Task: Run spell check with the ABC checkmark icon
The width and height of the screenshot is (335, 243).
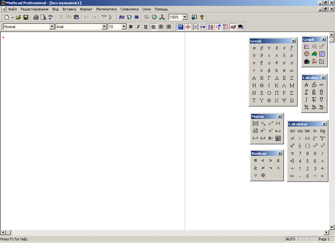Action: (51, 17)
